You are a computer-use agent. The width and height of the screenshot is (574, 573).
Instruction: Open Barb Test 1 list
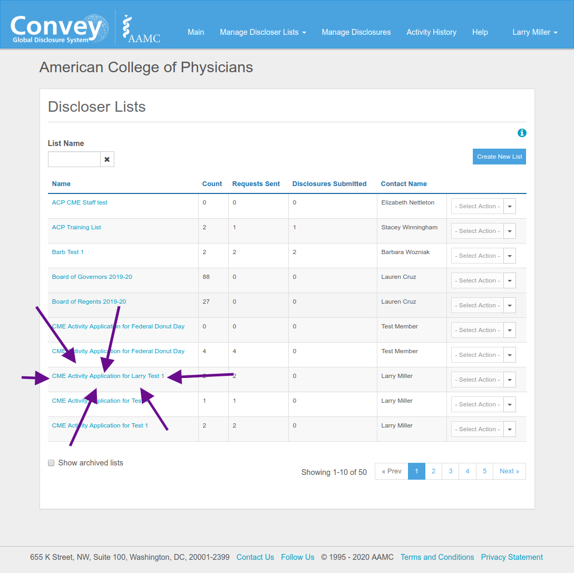67,252
